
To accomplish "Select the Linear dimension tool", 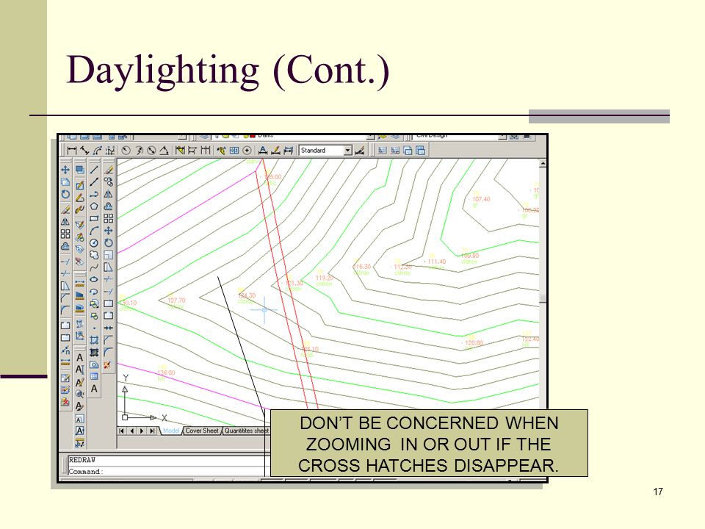I will tap(71, 150).
